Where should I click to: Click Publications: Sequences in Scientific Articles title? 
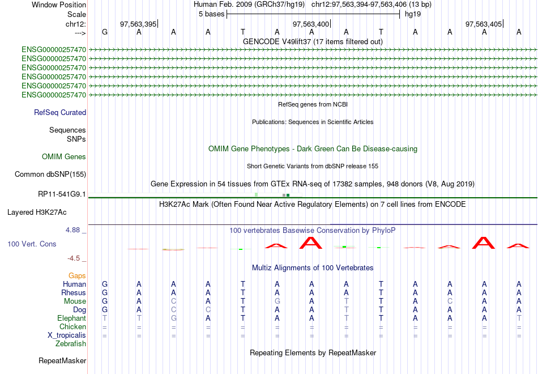(313, 122)
